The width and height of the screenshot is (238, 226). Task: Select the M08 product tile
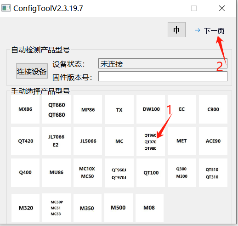149,208
